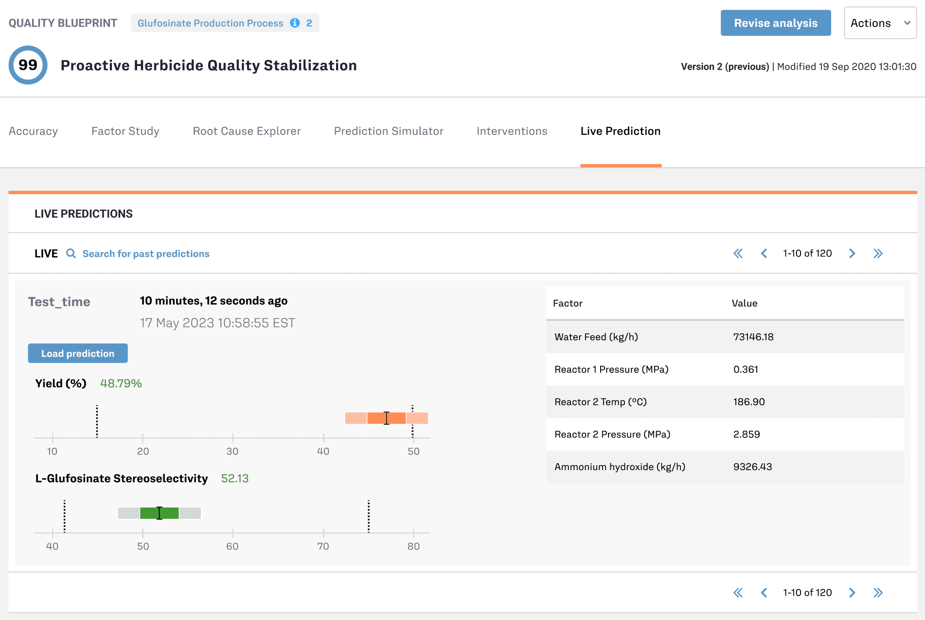
Task: Switch to the Accuracy tab
Action: tap(33, 131)
